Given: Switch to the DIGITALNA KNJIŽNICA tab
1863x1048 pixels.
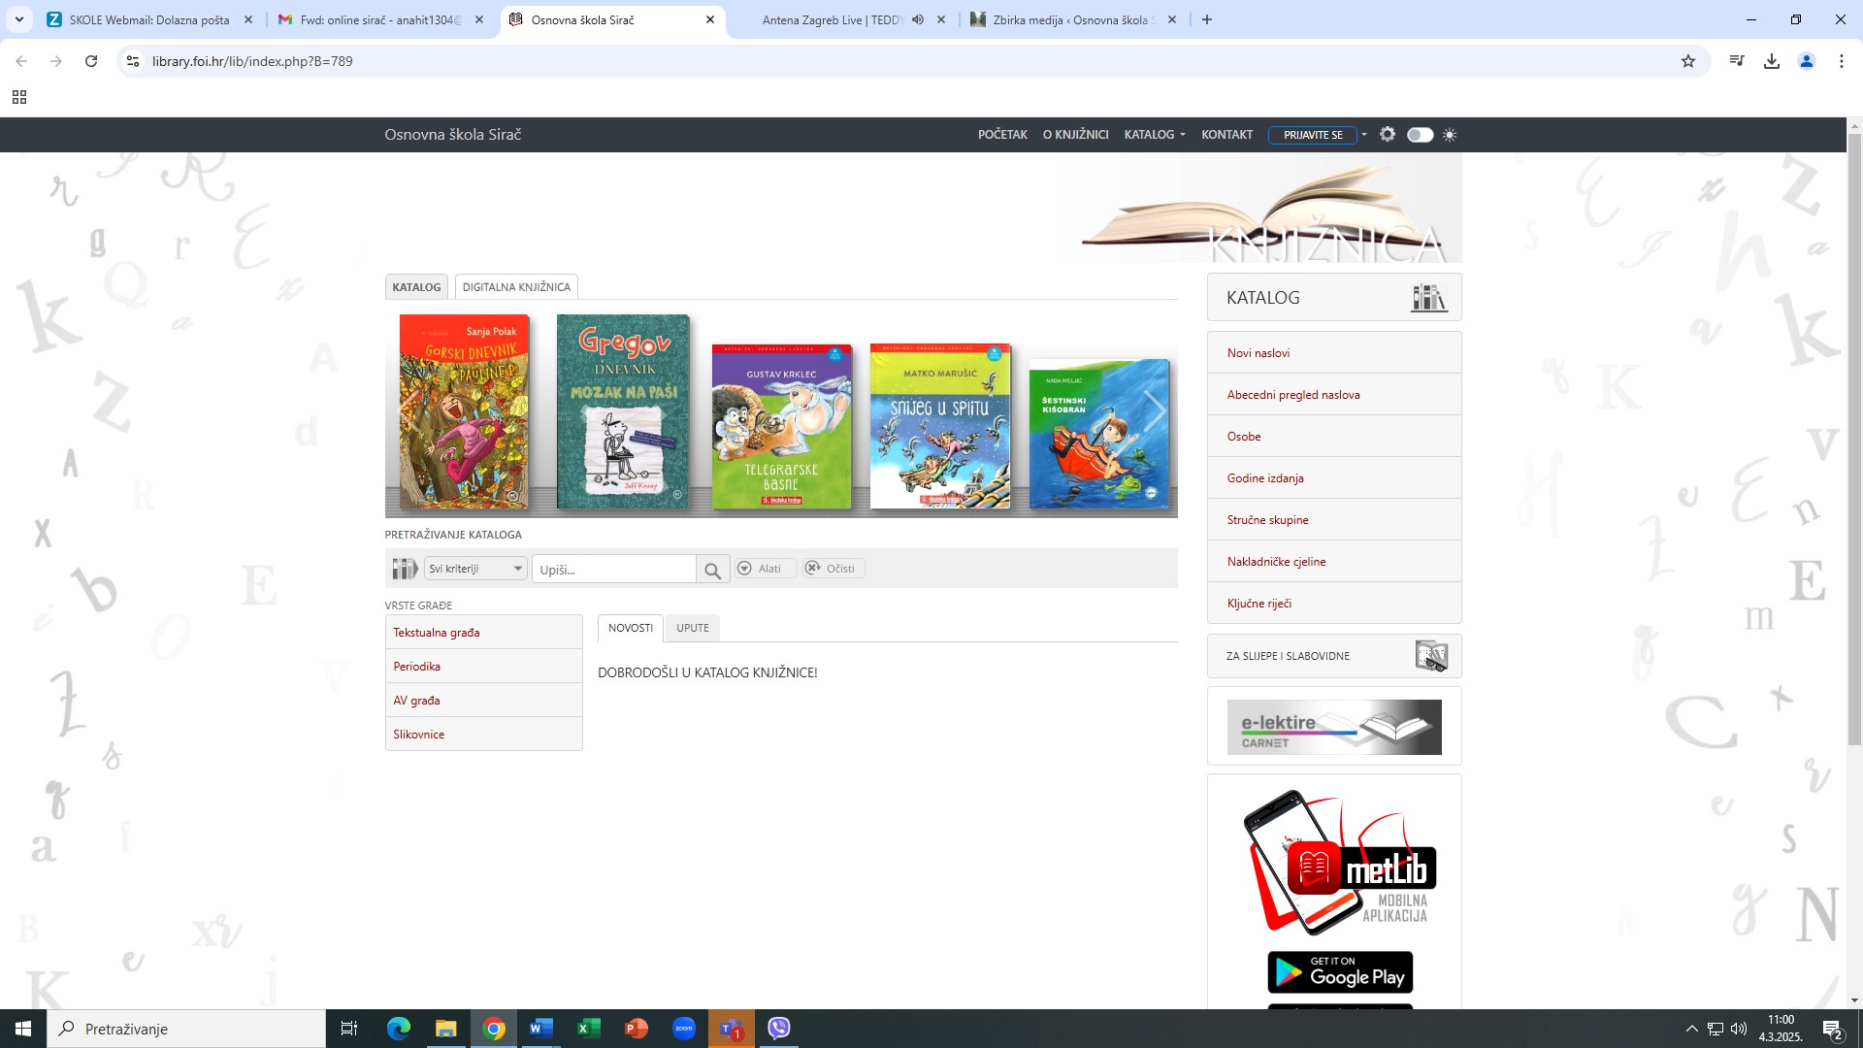Looking at the screenshot, I should [516, 287].
